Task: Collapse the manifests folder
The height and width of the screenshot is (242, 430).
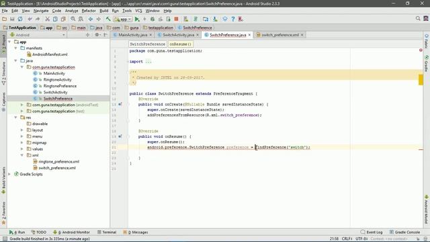Action: point(16,48)
